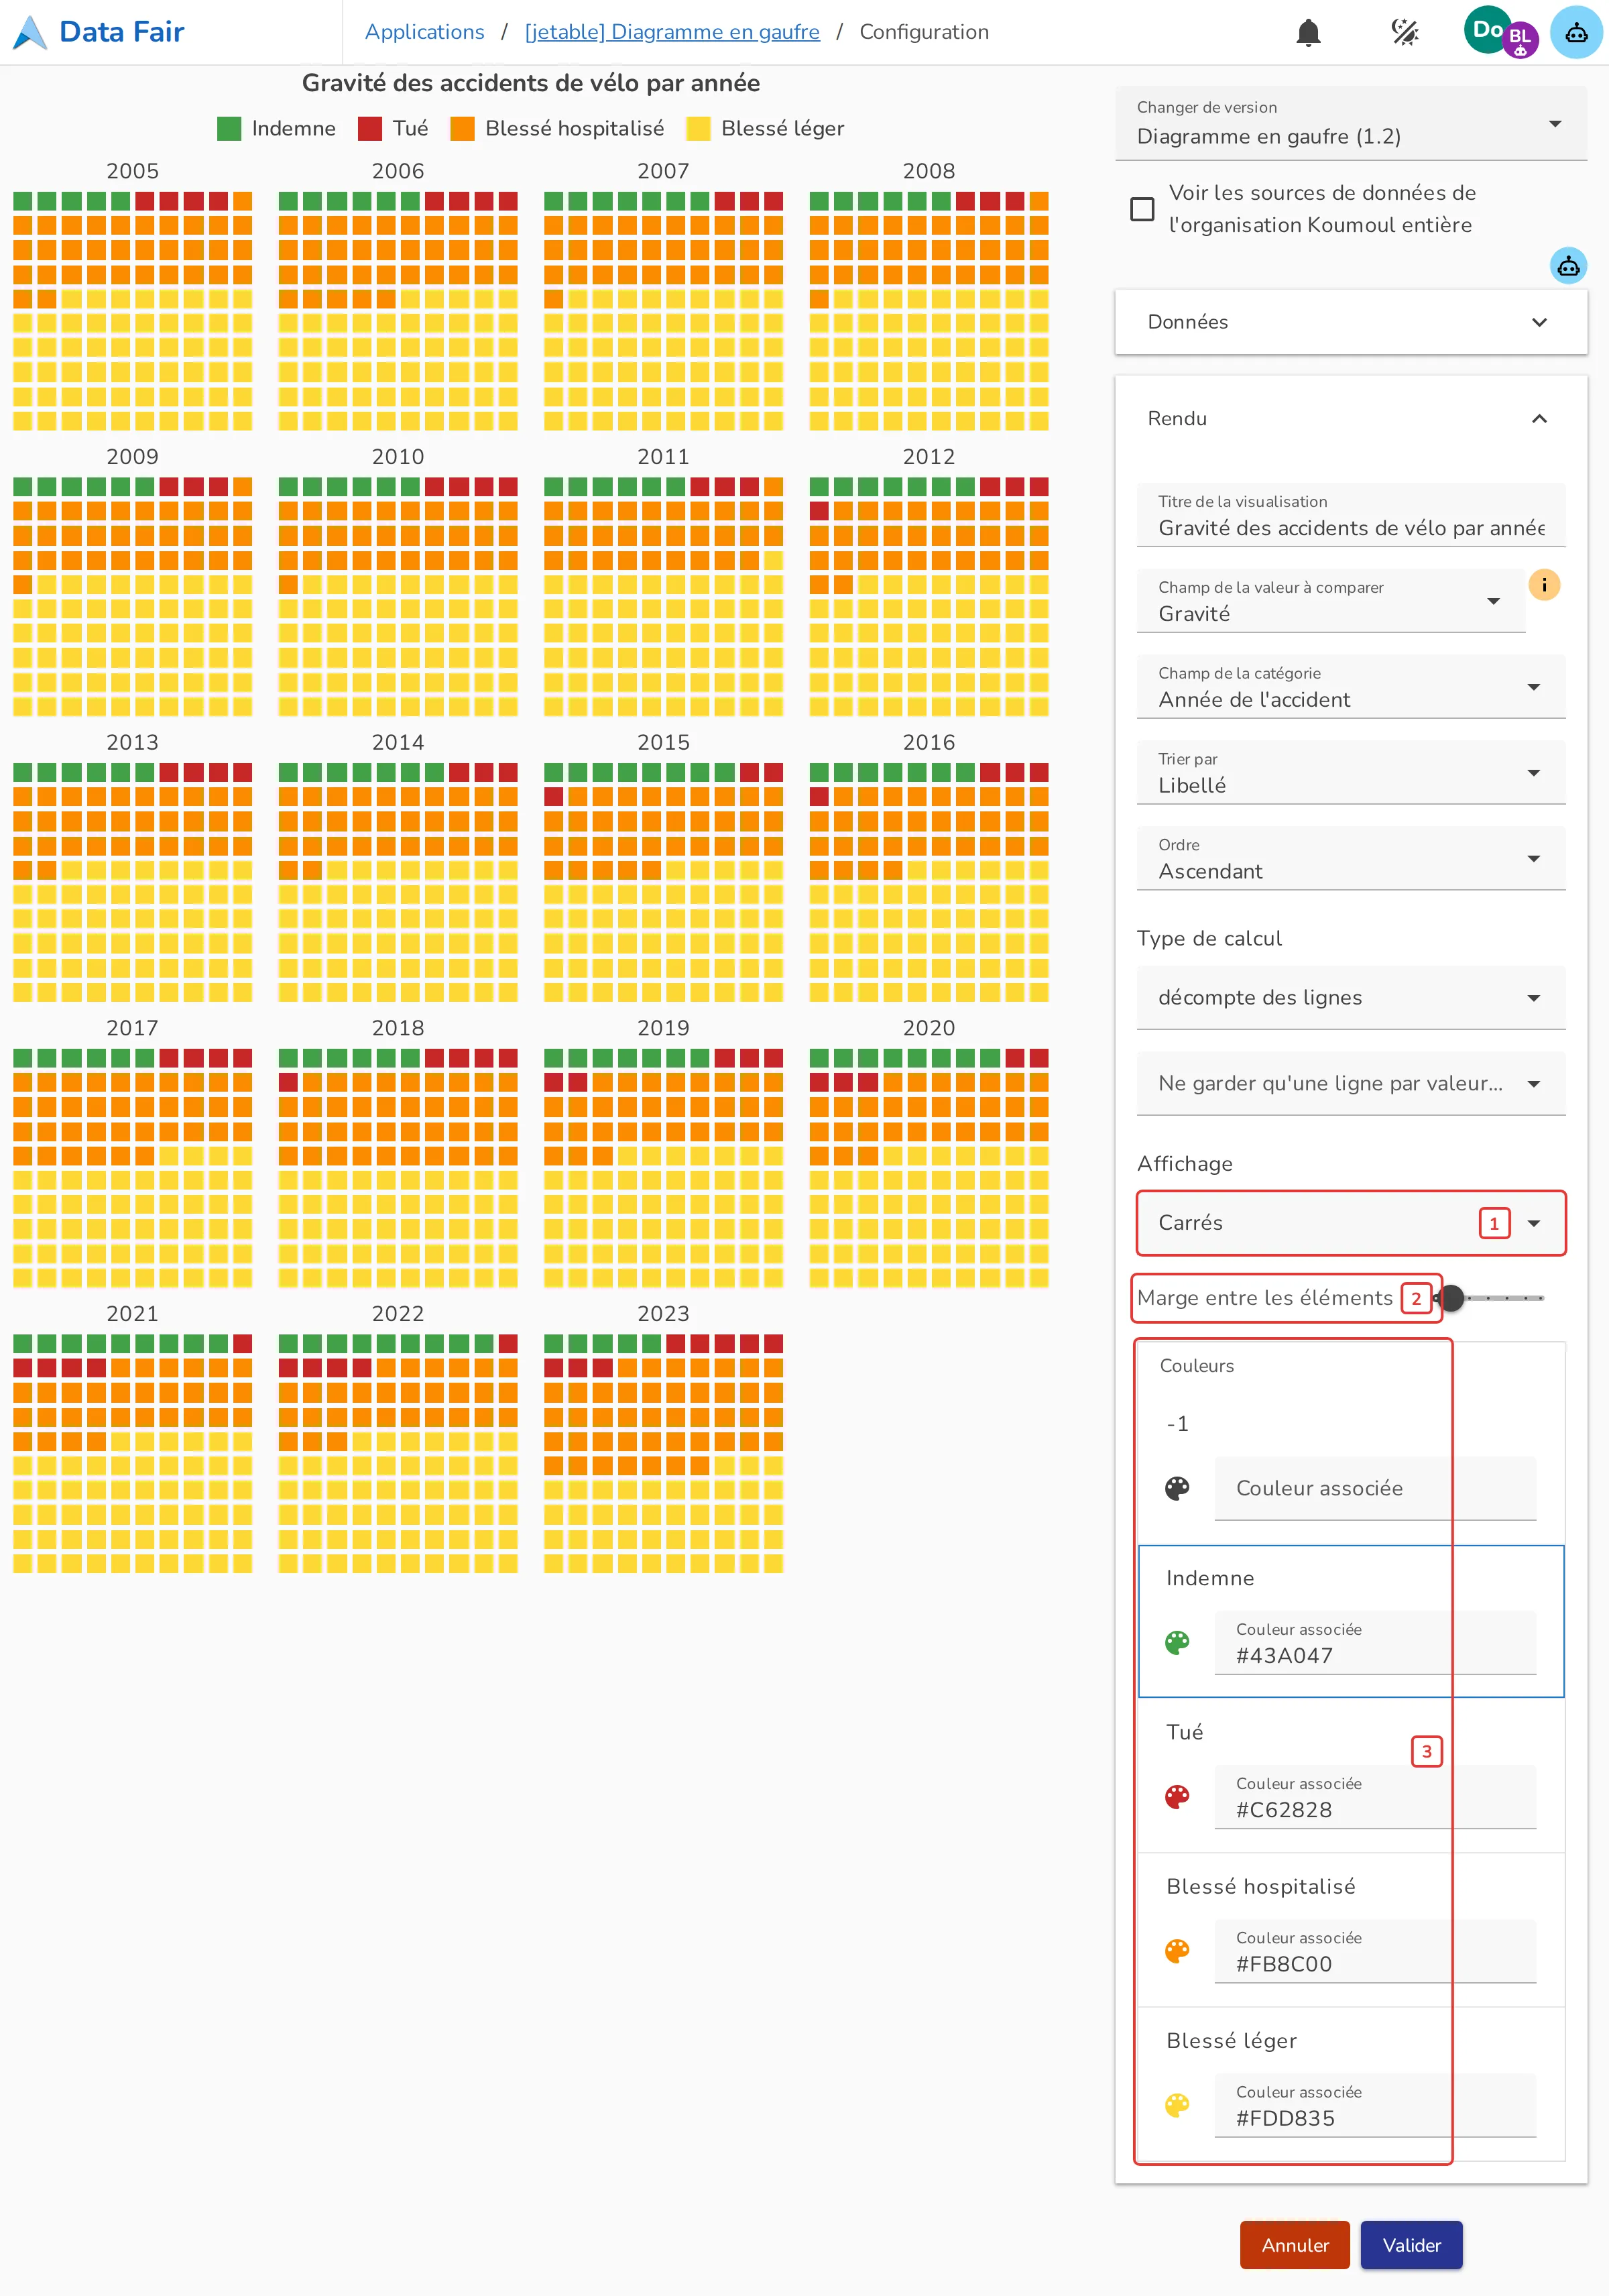Show info for Champ de la valeur

point(1544,585)
